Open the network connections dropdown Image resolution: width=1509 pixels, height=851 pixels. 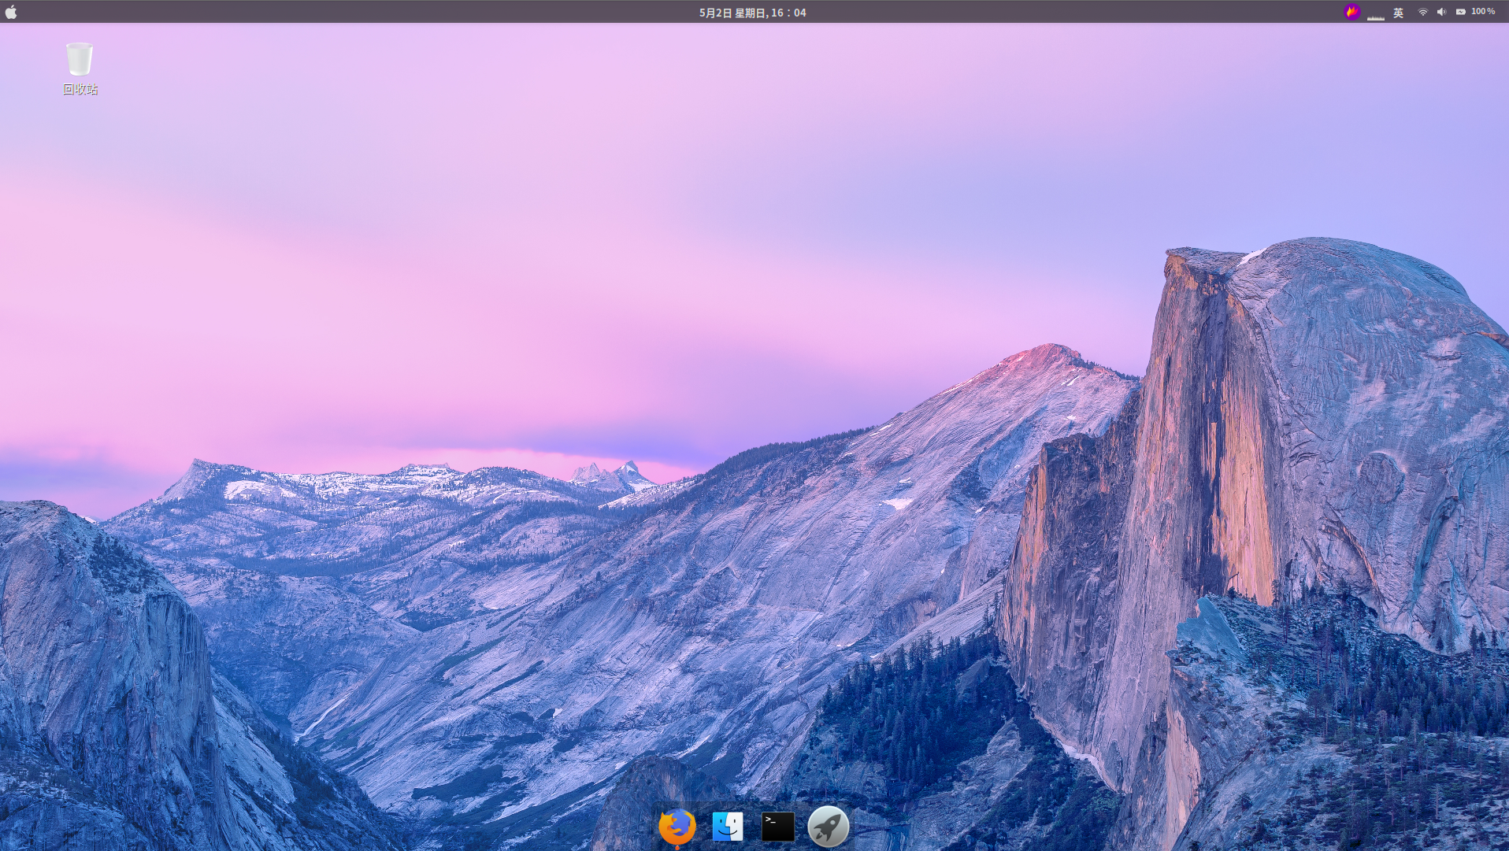point(1422,11)
